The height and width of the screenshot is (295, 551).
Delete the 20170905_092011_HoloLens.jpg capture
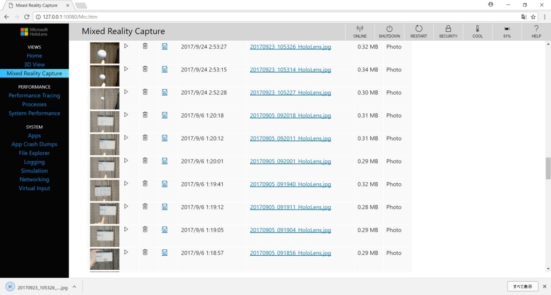point(145,138)
